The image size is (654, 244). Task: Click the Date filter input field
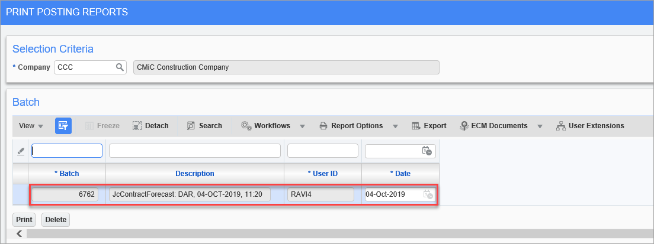tap(400, 151)
